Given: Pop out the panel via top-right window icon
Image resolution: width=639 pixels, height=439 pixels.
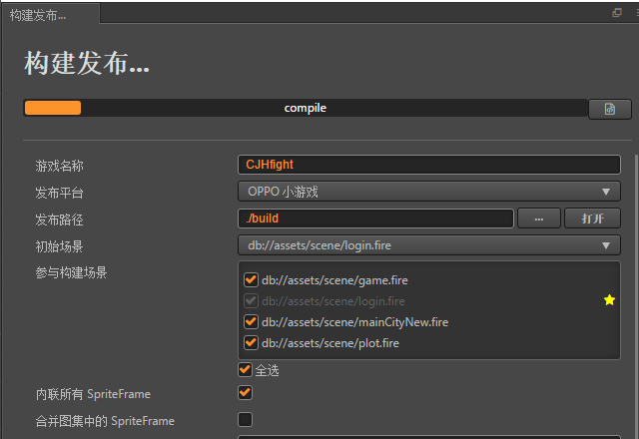Looking at the screenshot, I should pyautogui.click(x=617, y=13).
